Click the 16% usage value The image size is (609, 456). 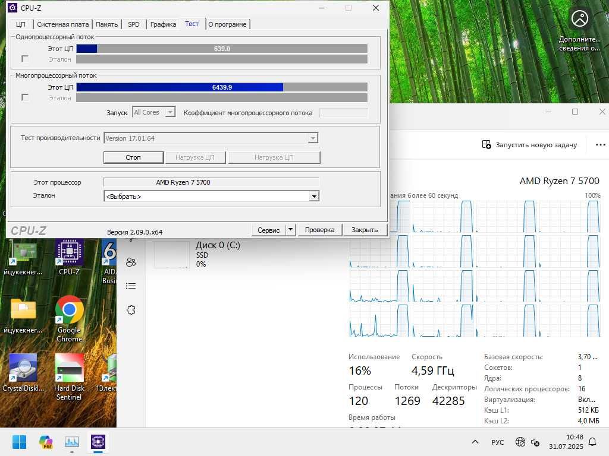click(360, 370)
